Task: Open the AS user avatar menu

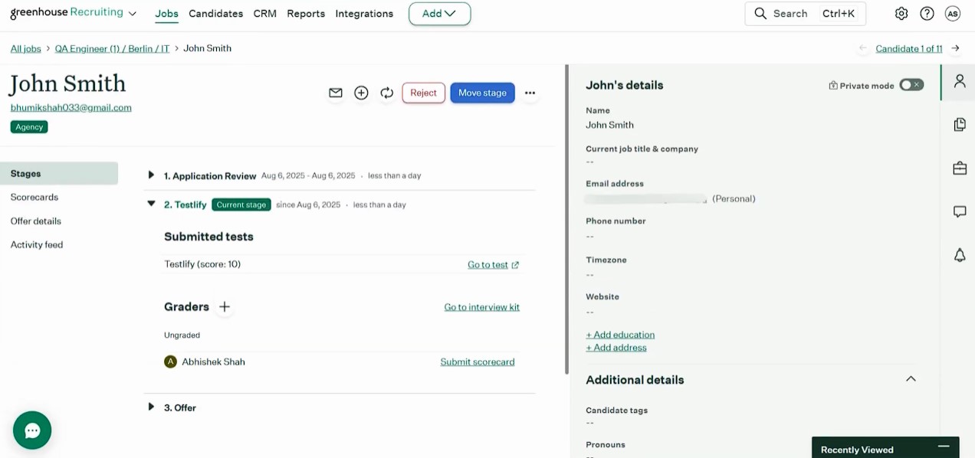Action: pos(953,14)
